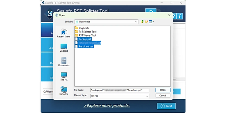Click the help question mark icon

click(174, 17)
